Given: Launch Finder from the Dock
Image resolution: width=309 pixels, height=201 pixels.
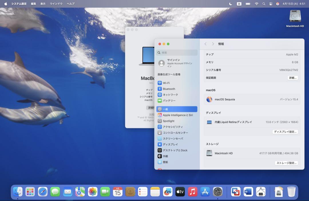Looking at the screenshot, I should tap(18, 192).
